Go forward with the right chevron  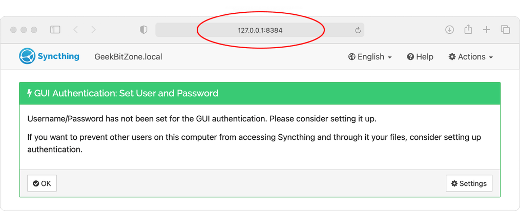pyautogui.click(x=94, y=30)
